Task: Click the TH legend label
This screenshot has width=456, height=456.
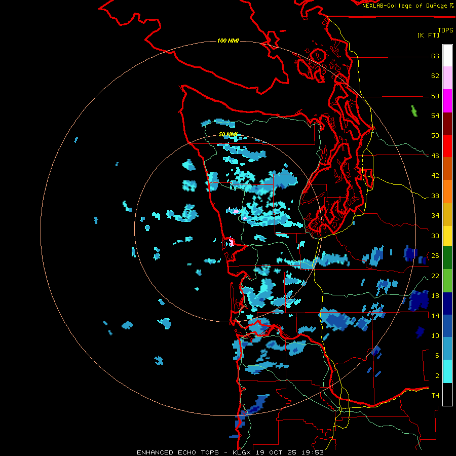Action: point(435,396)
